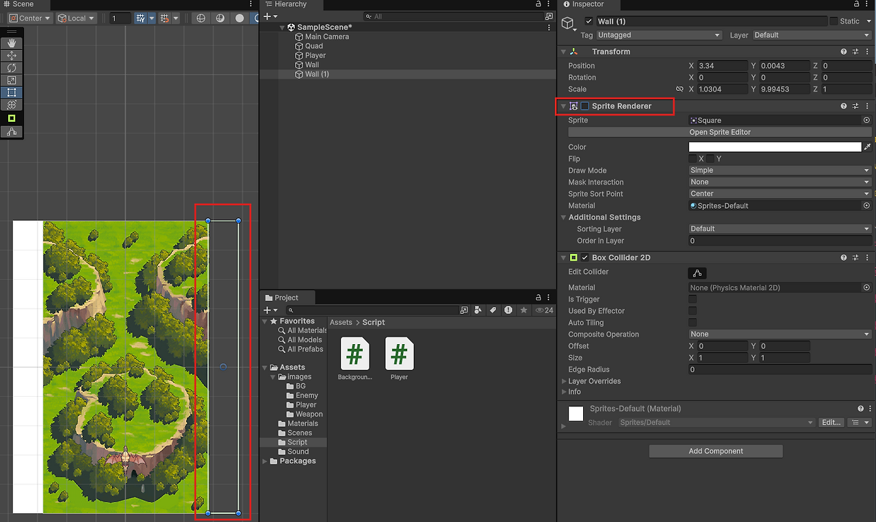
Task: Enable the Auto Tiling checkbox
Action: tap(693, 322)
